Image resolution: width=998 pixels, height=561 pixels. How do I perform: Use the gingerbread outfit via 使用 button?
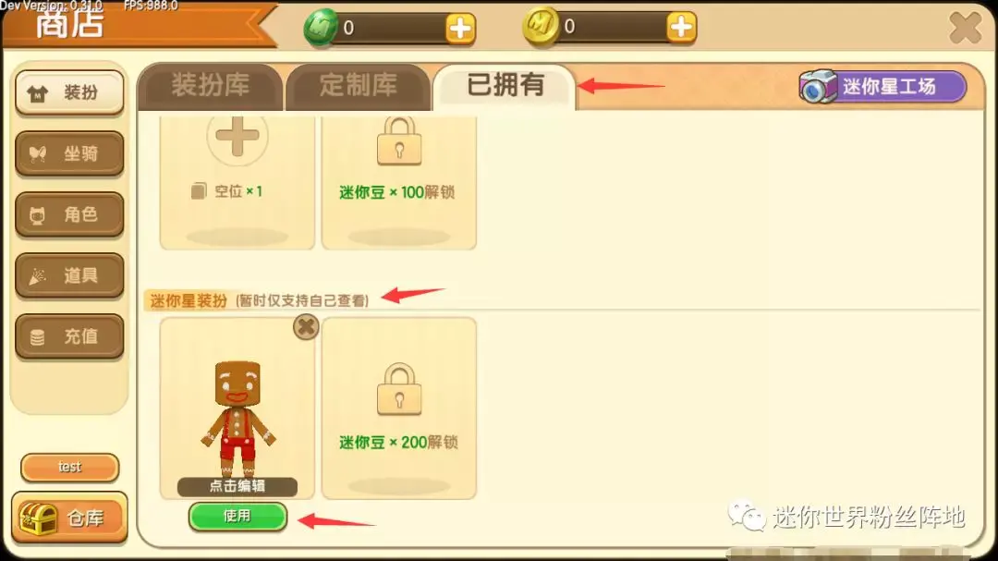pyautogui.click(x=237, y=516)
